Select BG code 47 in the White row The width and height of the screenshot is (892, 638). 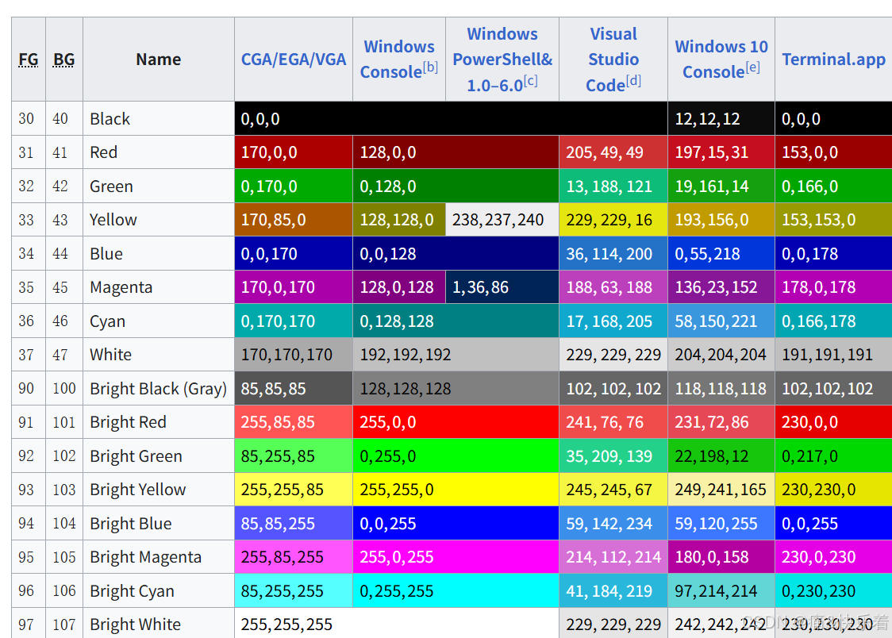point(64,354)
